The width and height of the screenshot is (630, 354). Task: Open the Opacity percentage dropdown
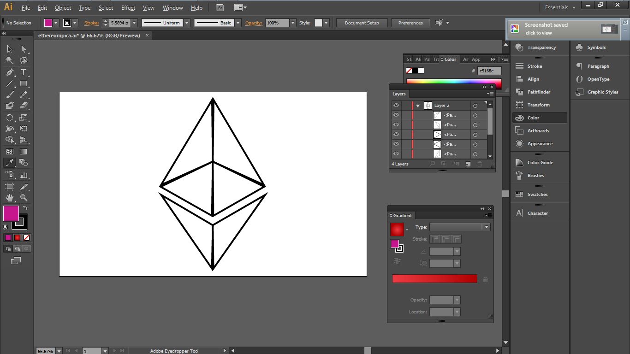[292, 23]
